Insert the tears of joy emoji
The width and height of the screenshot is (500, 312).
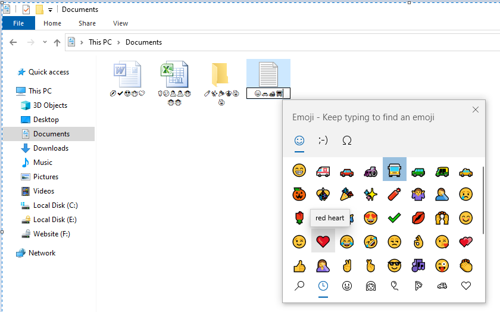point(346,242)
